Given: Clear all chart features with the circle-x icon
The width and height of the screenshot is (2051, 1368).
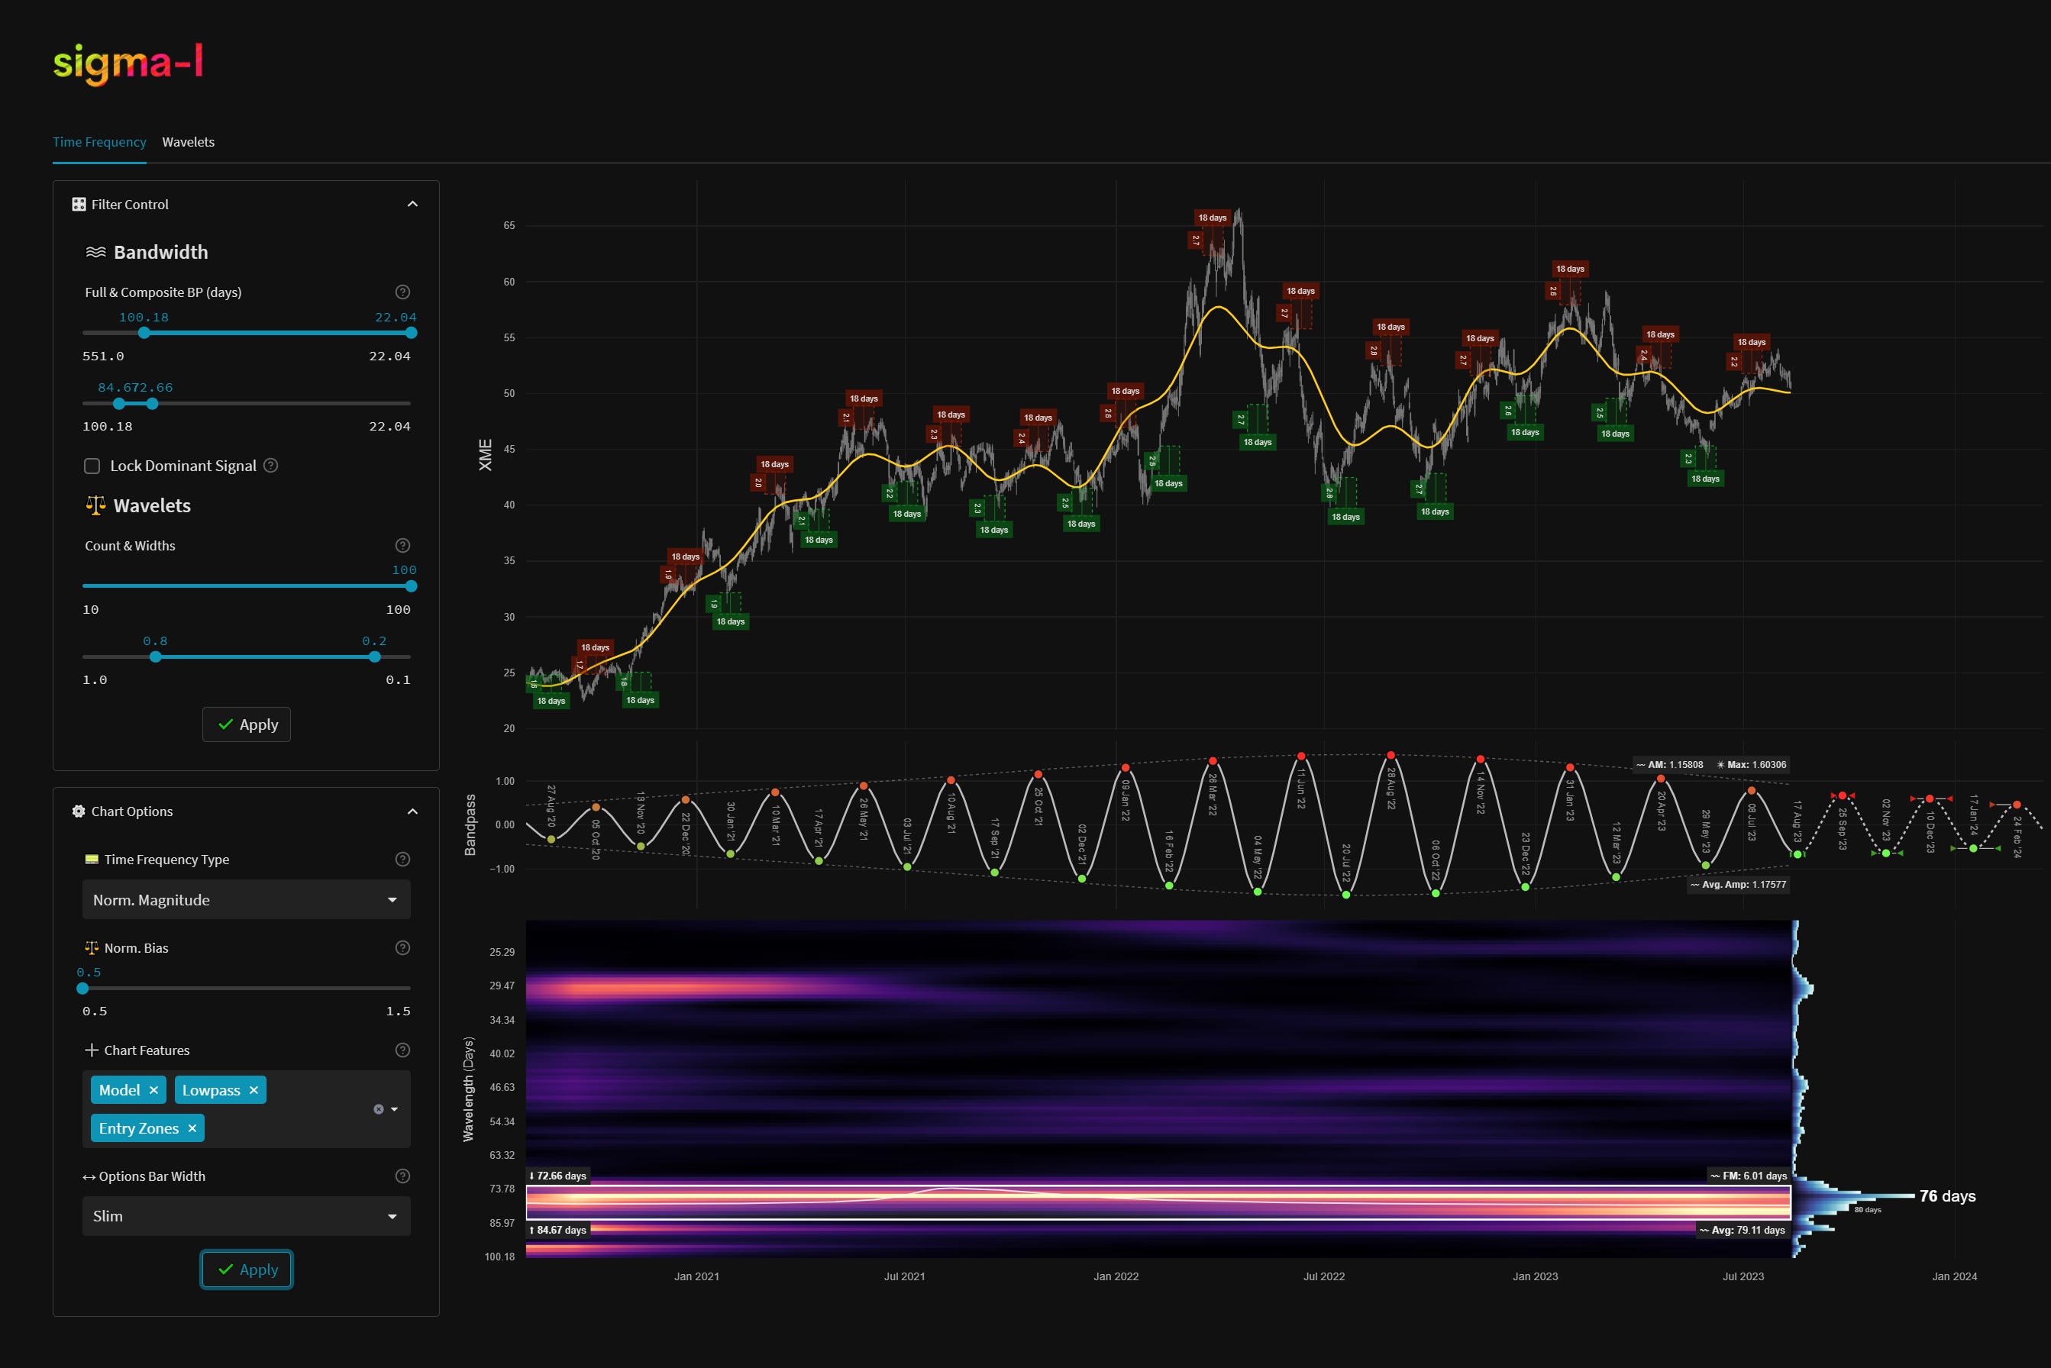Looking at the screenshot, I should pyautogui.click(x=378, y=1109).
